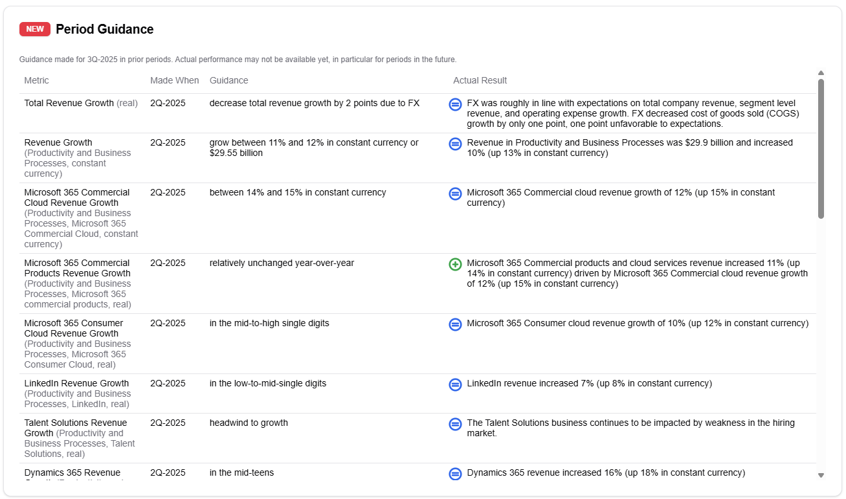Click the scroll up arrow of the table
The height and width of the screenshot is (499, 846).
tap(821, 73)
